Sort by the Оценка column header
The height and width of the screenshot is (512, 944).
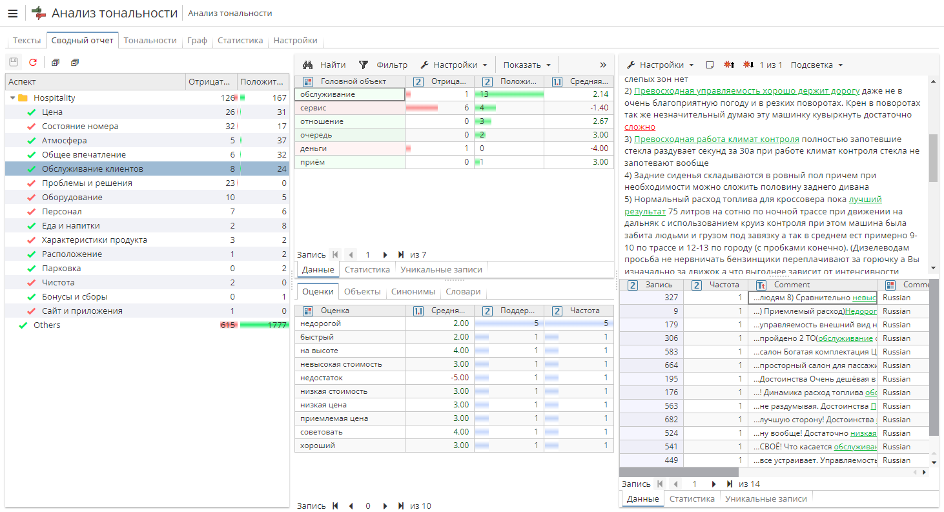[350, 311]
